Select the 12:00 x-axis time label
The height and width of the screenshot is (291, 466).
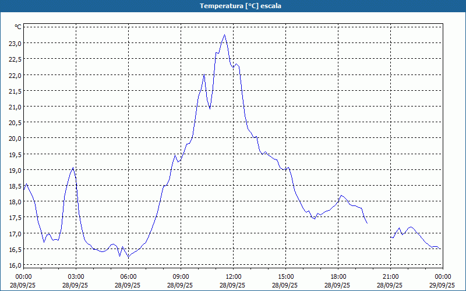click(233, 276)
